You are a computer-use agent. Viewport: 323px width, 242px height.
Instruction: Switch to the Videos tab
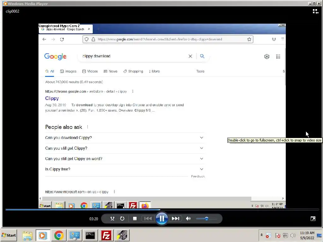(90, 71)
